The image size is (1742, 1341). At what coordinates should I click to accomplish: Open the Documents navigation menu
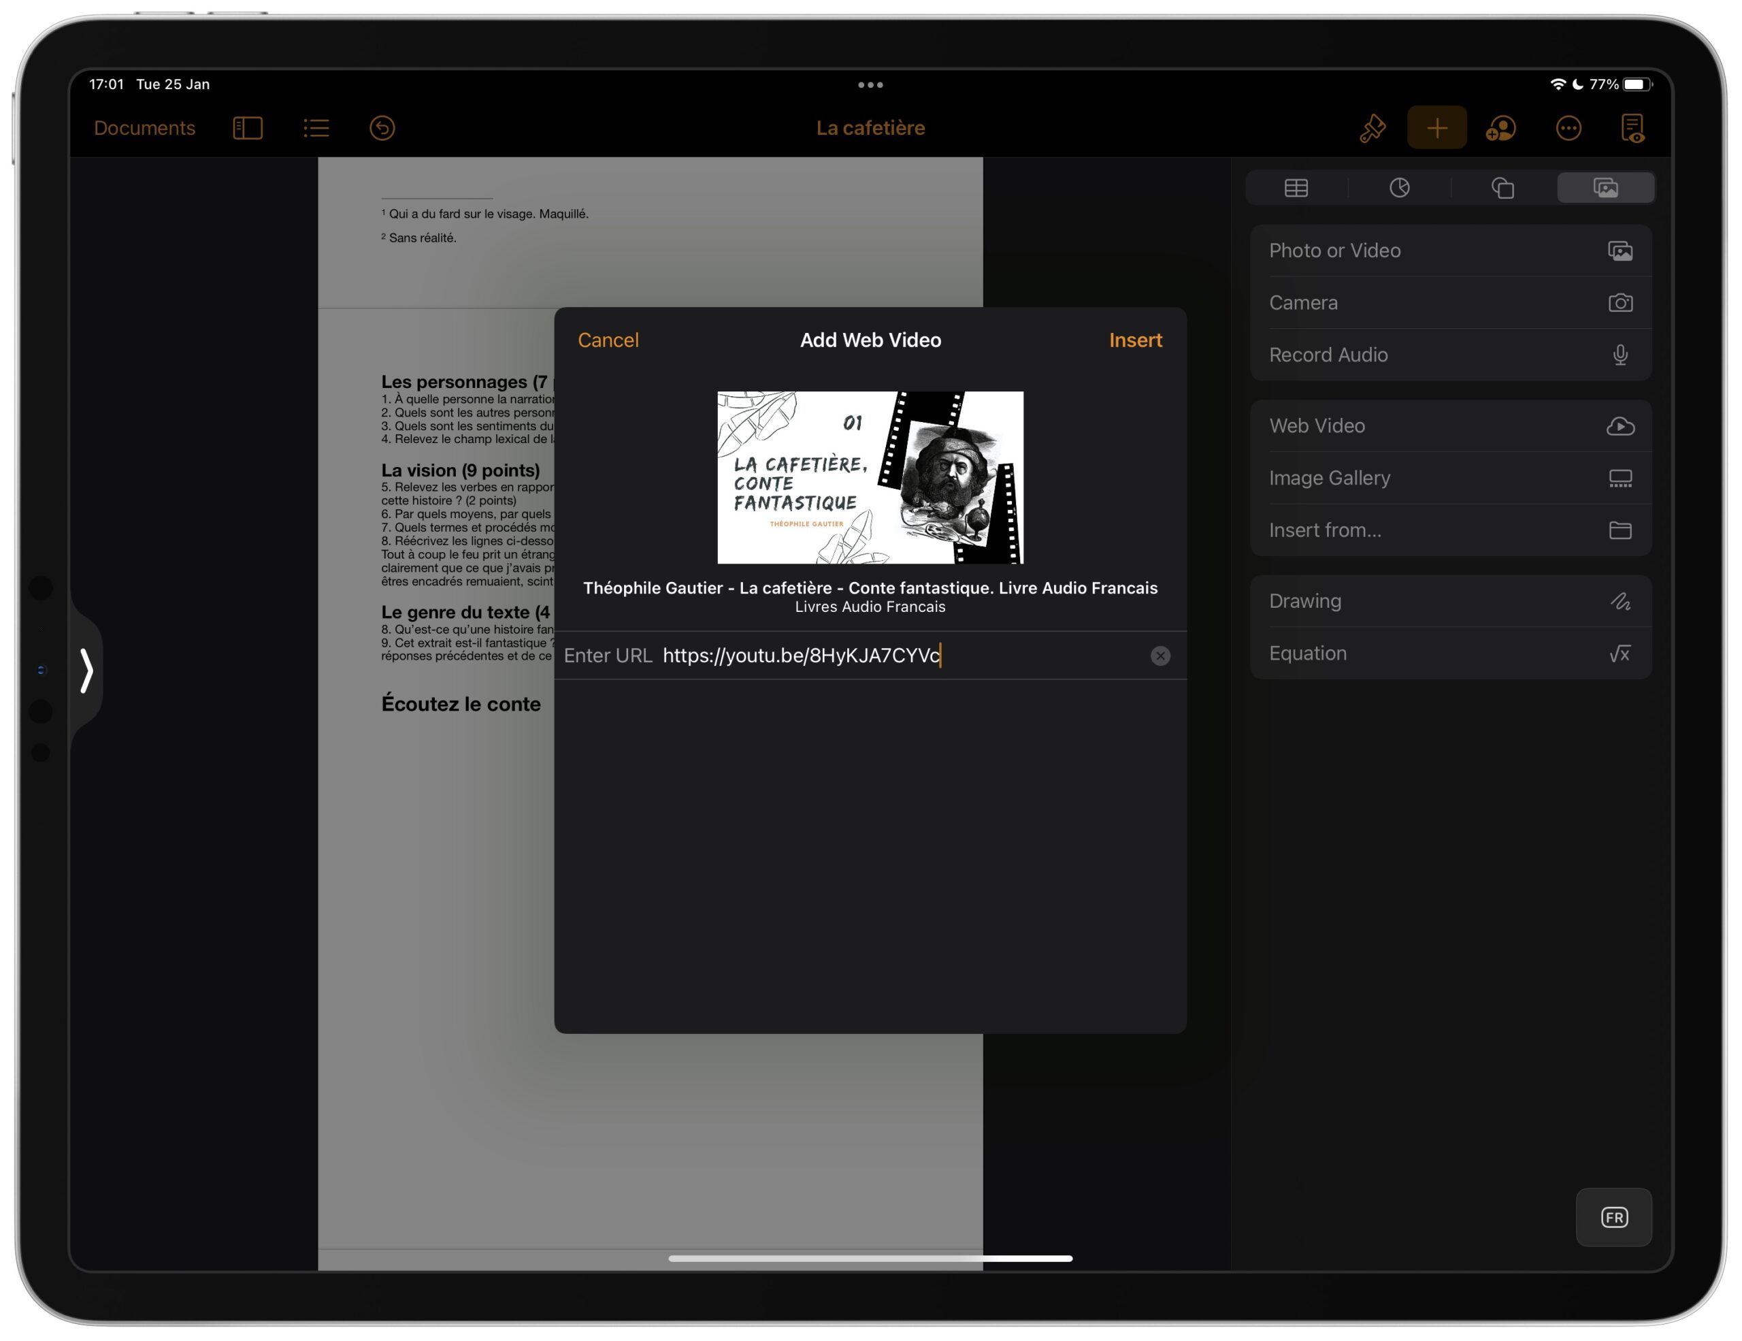144,127
